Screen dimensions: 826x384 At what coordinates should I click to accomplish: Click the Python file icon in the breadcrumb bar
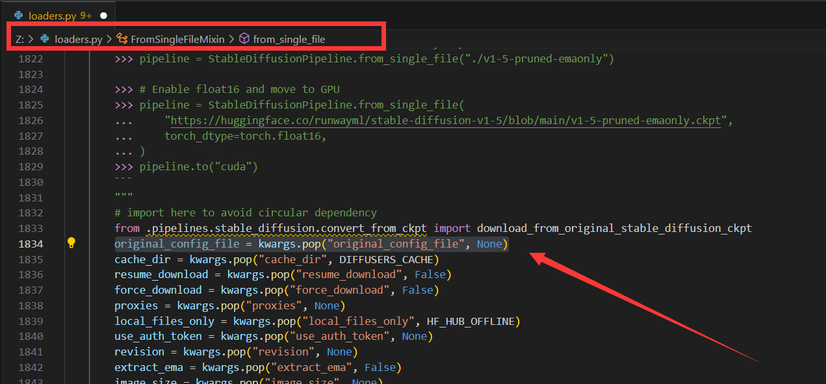coord(44,39)
